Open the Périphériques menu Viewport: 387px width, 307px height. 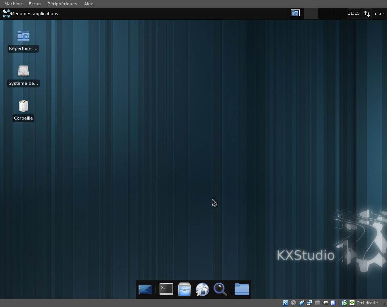pos(62,4)
